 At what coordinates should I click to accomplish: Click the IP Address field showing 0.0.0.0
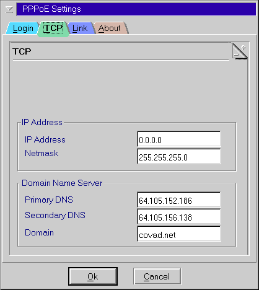point(179,139)
